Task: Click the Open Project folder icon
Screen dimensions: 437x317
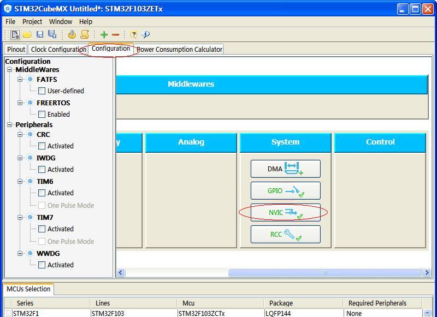Action: click(x=27, y=35)
